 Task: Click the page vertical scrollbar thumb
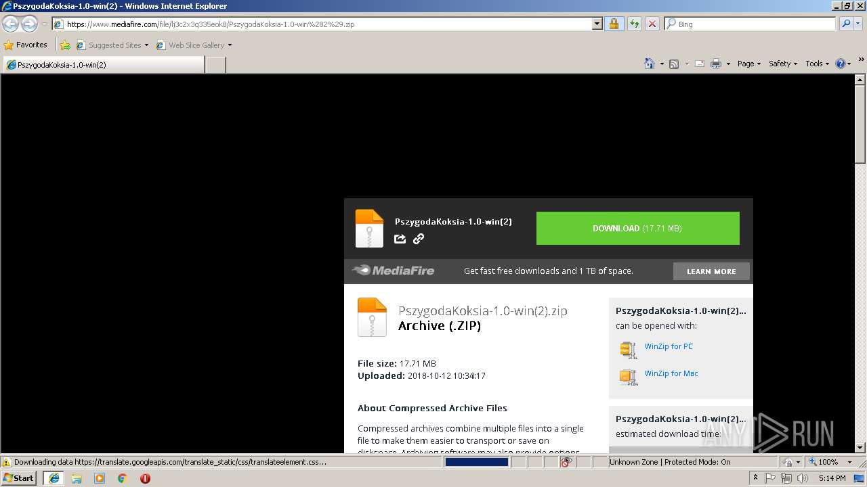[x=860, y=124]
